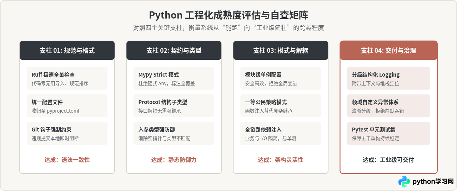Click the text '杜绝隐式 Any，标注全覆盖'
This screenshot has width=457, height=191.
(167, 83)
